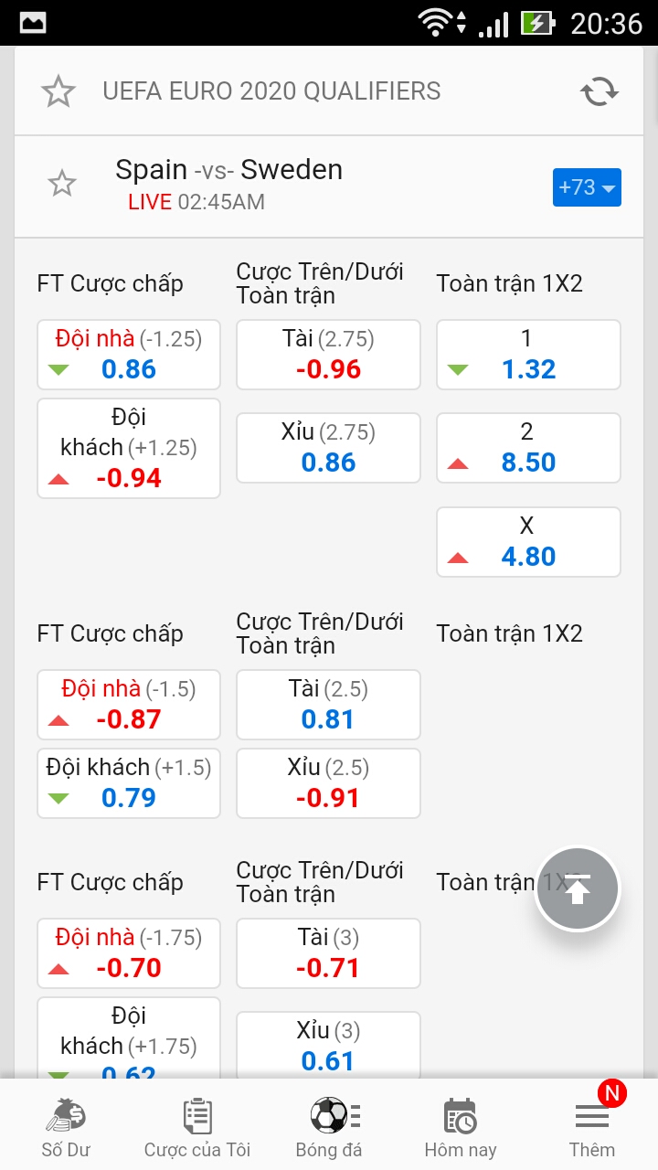Open the Hôm nay today tab
This screenshot has width=658, height=1170.
461,1128
